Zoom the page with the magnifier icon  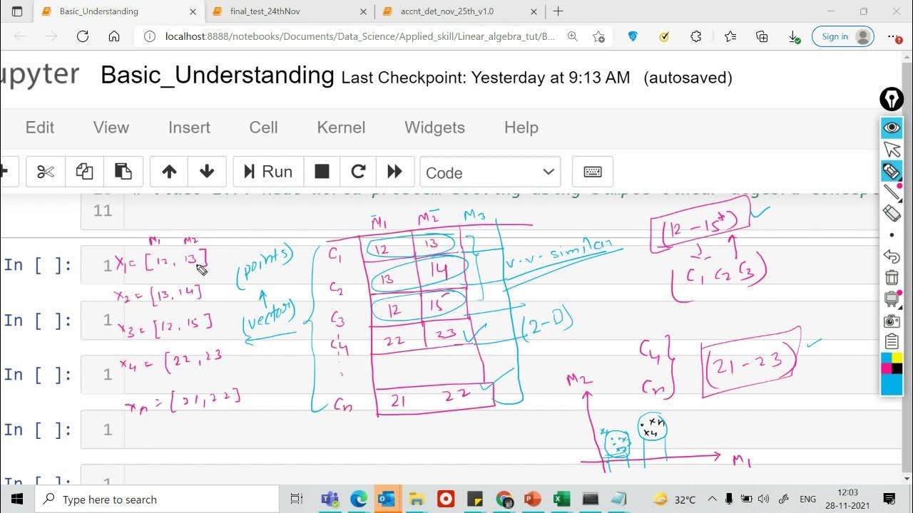click(x=572, y=36)
